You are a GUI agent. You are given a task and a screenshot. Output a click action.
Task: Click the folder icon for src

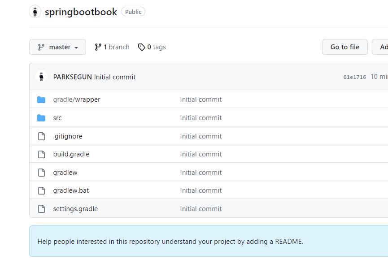tap(41, 118)
